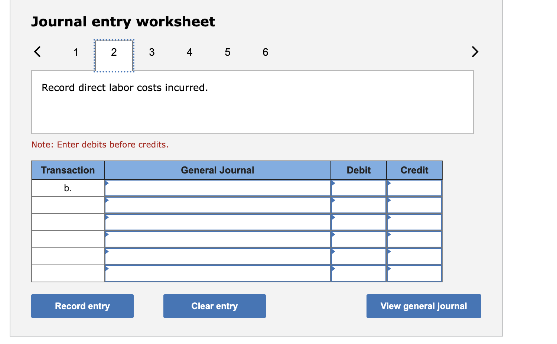This screenshot has width=557, height=344.
Task: Click the Transaction column header
Action: (x=68, y=170)
